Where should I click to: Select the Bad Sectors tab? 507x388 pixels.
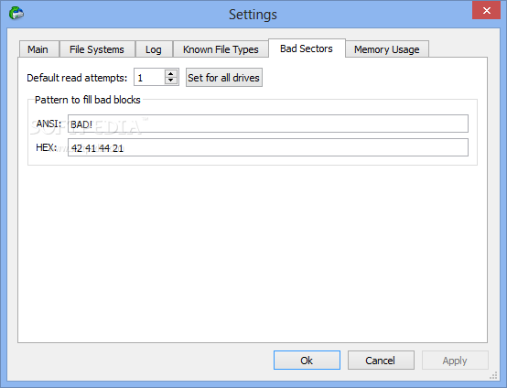[307, 48]
